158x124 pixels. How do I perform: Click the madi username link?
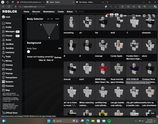click(x=8, y=17)
